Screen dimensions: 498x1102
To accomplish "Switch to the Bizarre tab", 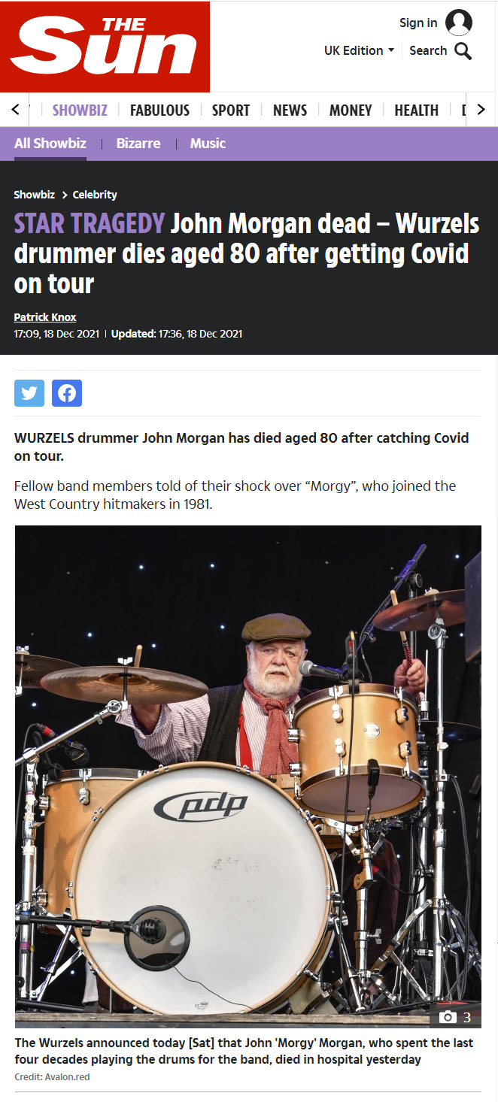I will pyautogui.click(x=138, y=144).
